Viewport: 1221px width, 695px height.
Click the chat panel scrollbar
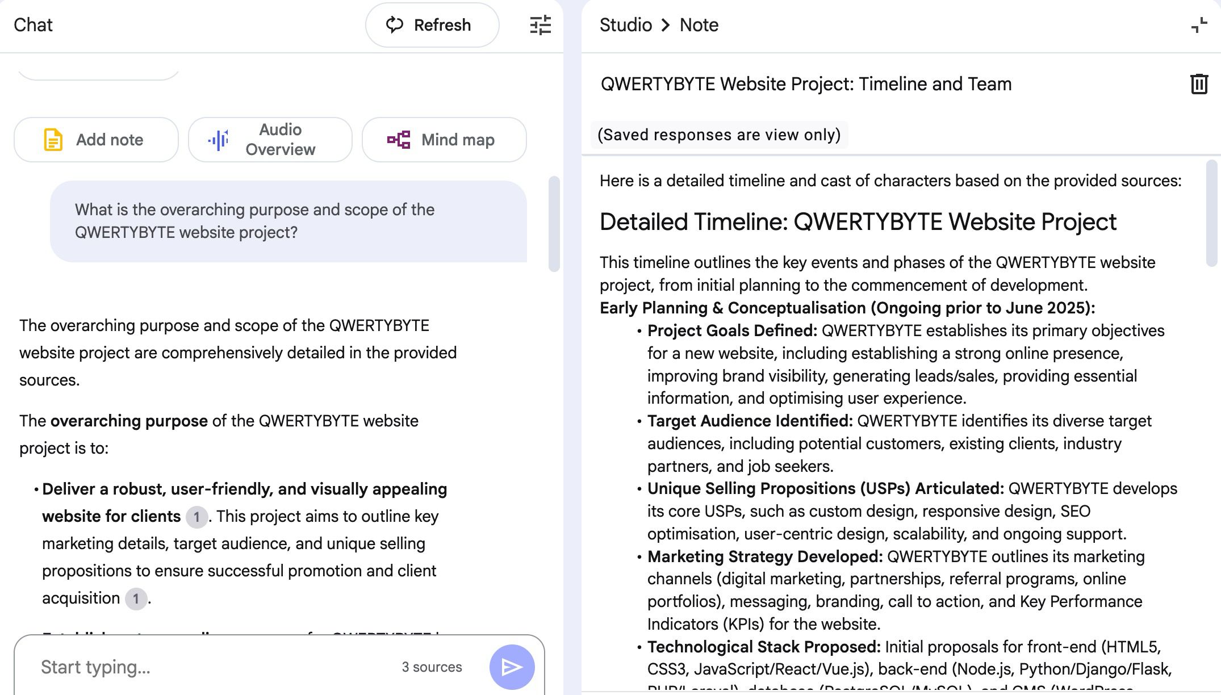click(554, 224)
